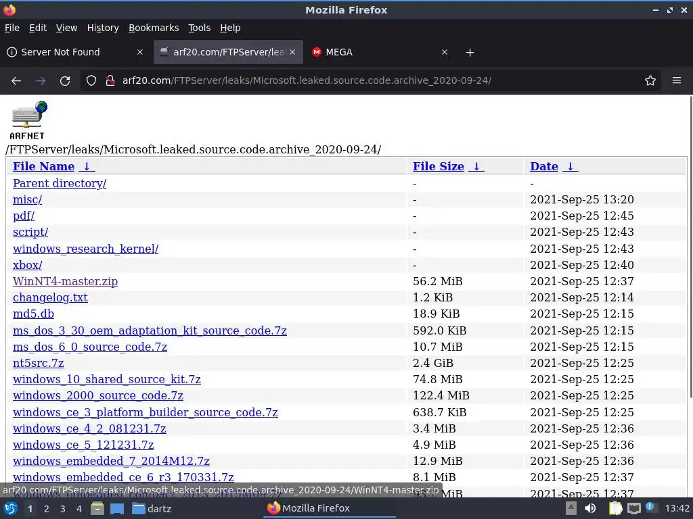The image size is (693, 519).
Task: Click the removable media eject tray icon
Action: pyautogui.click(x=571, y=508)
